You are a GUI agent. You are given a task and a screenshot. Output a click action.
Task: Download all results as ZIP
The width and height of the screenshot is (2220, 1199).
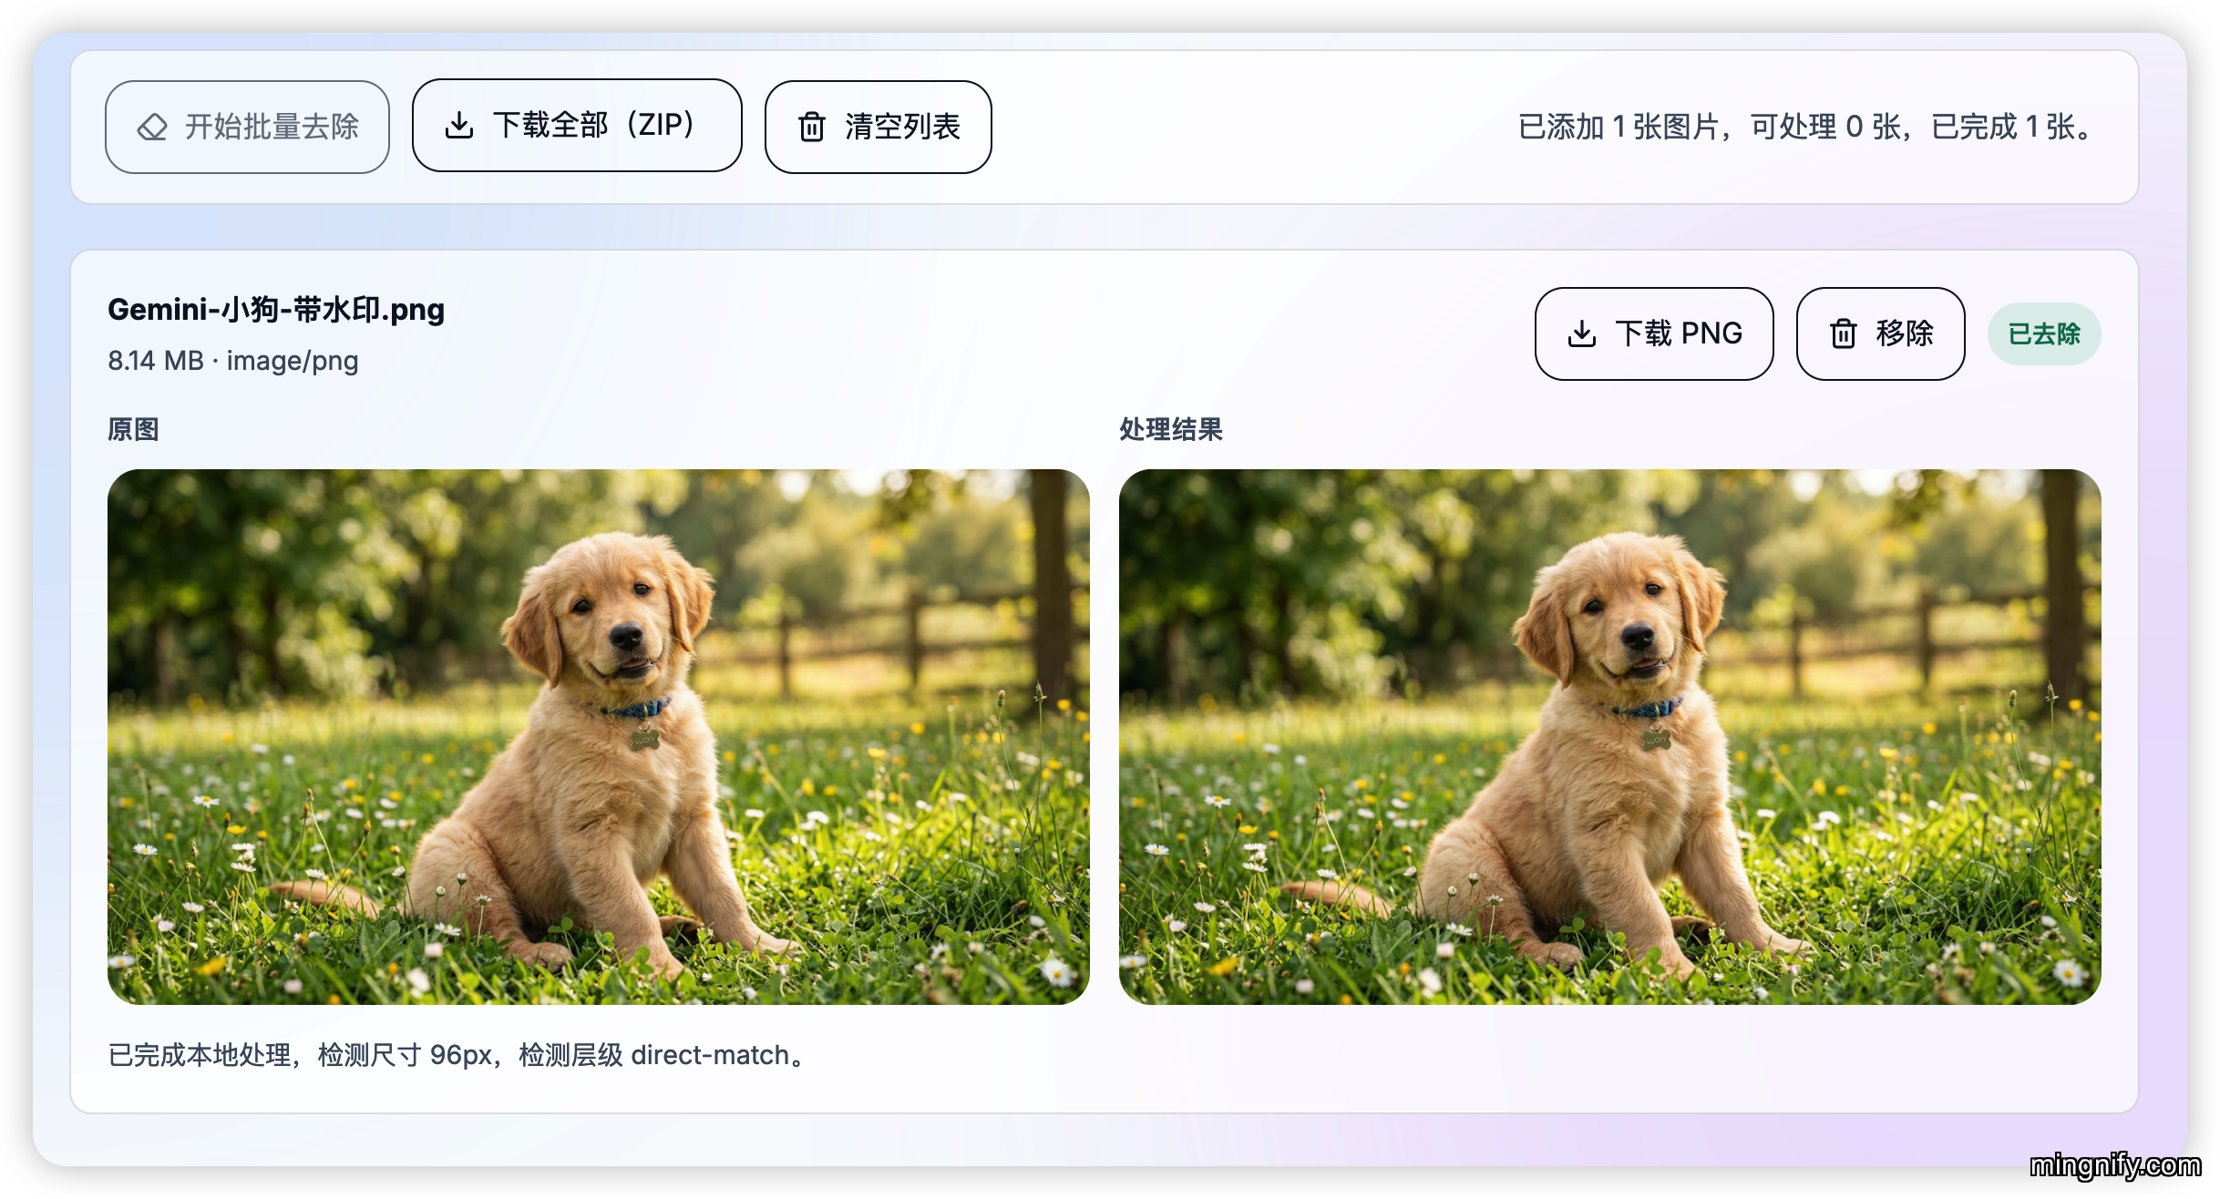(x=577, y=125)
